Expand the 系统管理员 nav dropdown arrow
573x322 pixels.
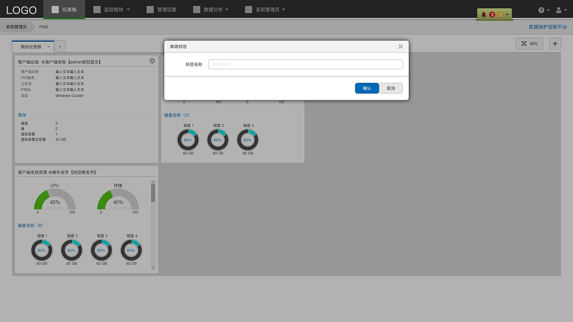coord(283,9)
